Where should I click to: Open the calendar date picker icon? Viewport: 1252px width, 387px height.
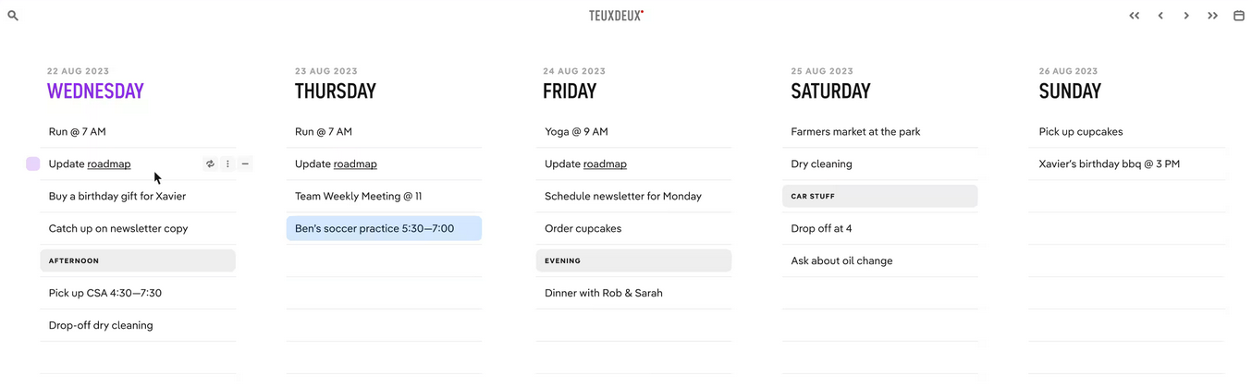1239,16
